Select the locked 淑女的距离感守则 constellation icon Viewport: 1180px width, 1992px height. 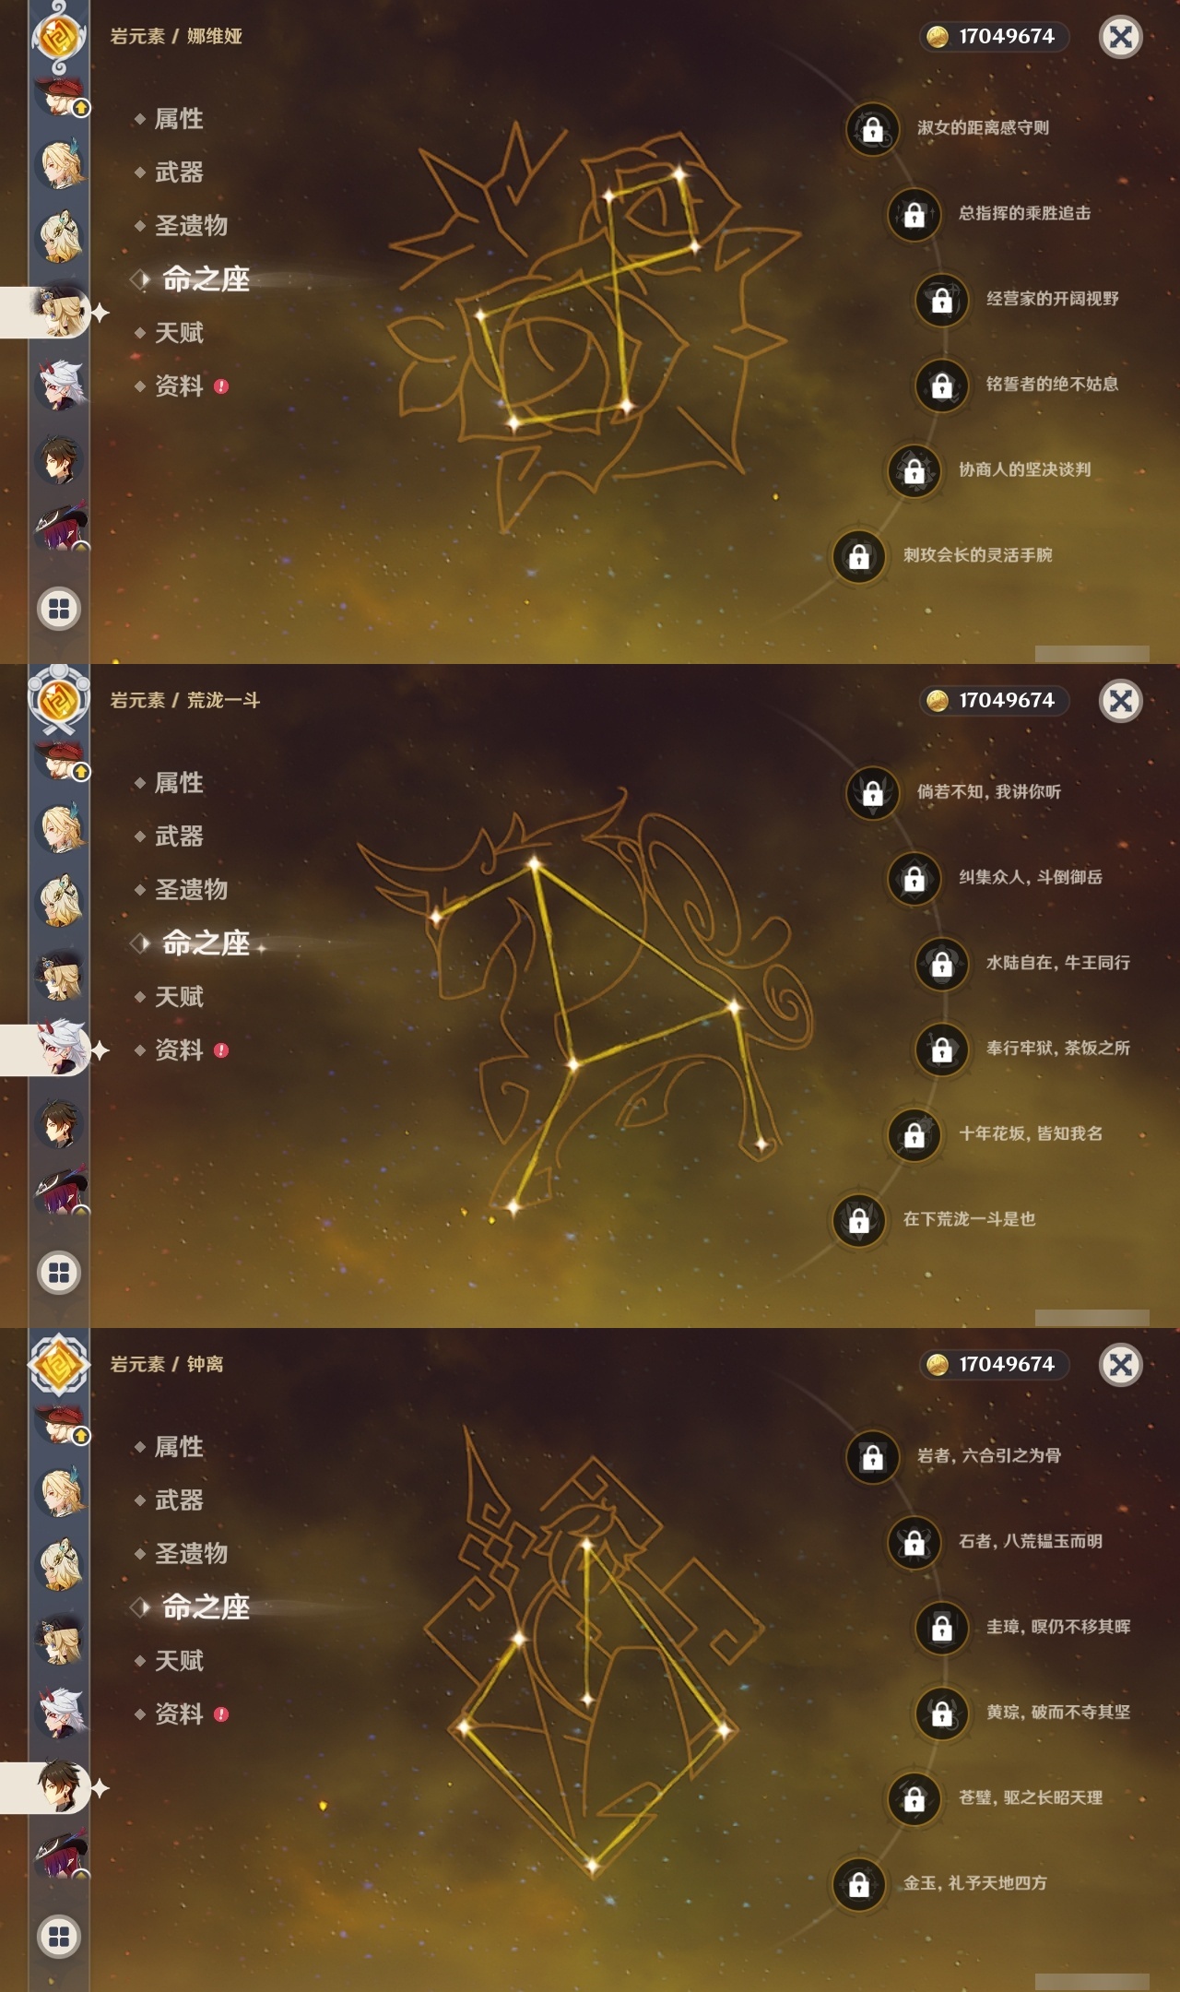click(x=873, y=128)
